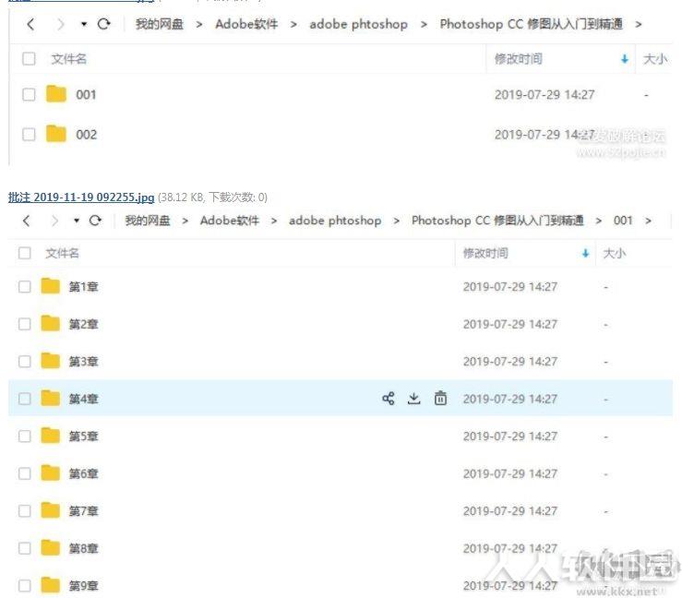Open the 第2章 folder icon

[51, 323]
